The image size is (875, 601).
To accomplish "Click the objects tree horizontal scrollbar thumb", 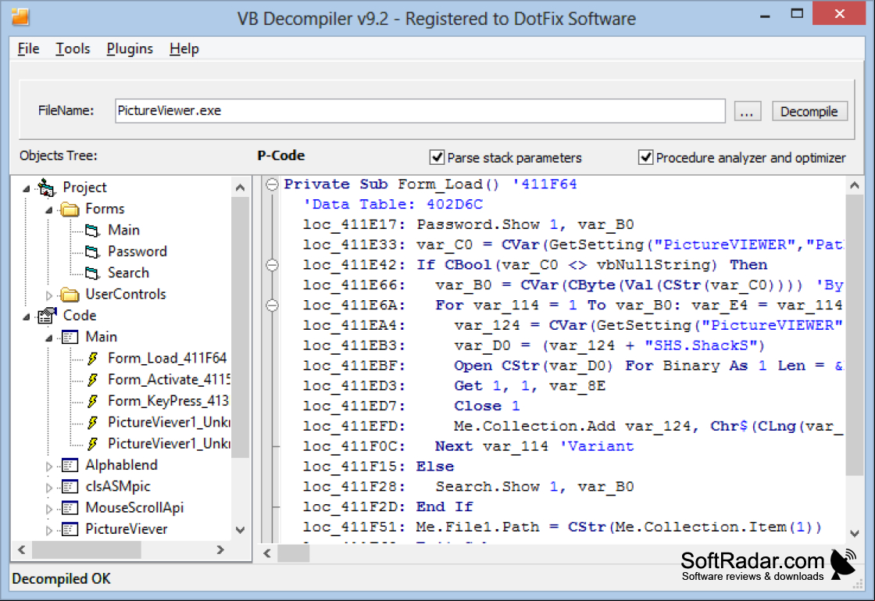I will (87, 549).
